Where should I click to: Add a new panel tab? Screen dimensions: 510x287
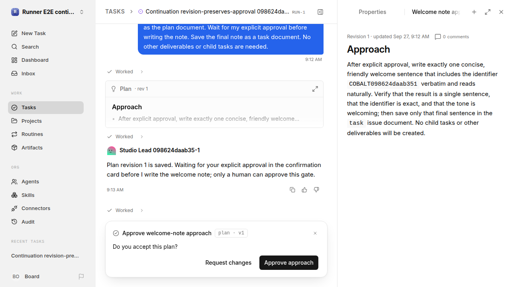click(x=474, y=12)
